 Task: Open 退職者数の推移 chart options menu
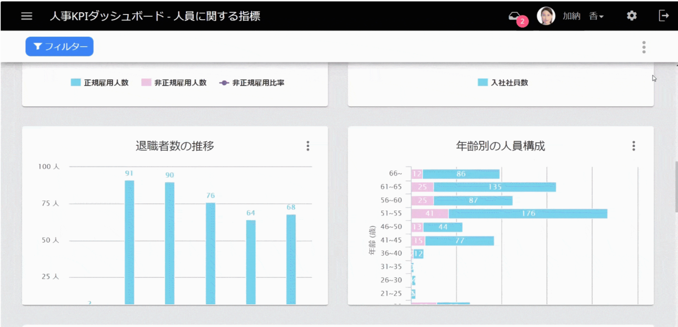coord(308,146)
